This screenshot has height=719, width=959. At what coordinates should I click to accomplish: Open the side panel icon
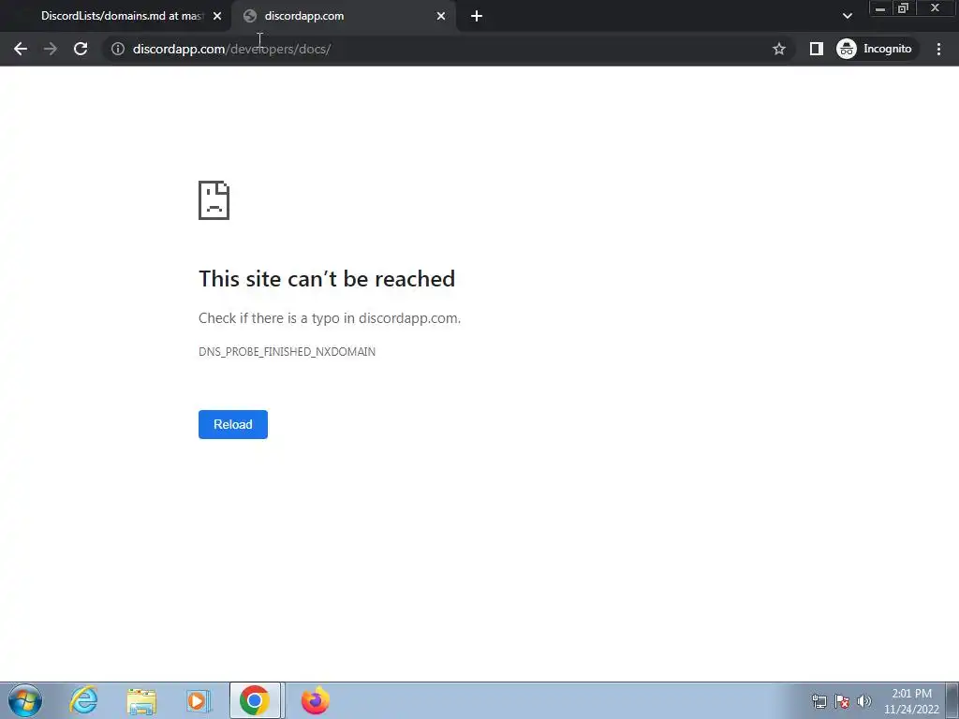coord(817,49)
